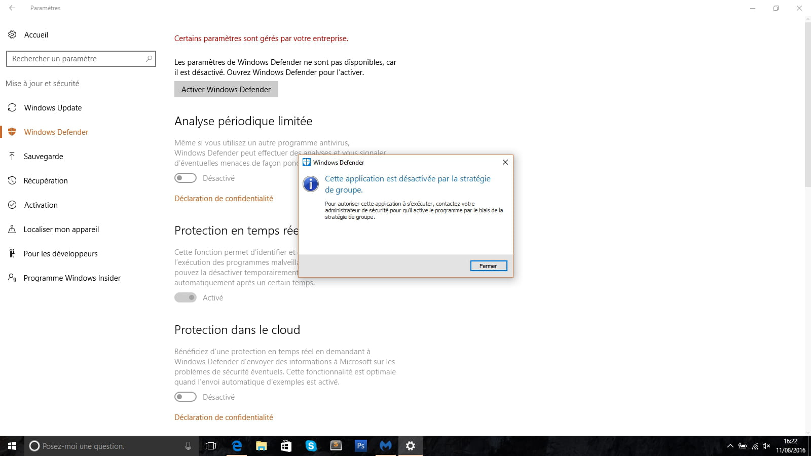Click the red notice "Certains paramètres sont gérés par votre entreprise."
811x456 pixels.
(261, 39)
